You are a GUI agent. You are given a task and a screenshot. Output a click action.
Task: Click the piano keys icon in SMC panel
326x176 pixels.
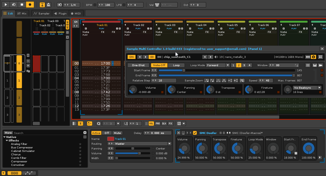[314, 65]
